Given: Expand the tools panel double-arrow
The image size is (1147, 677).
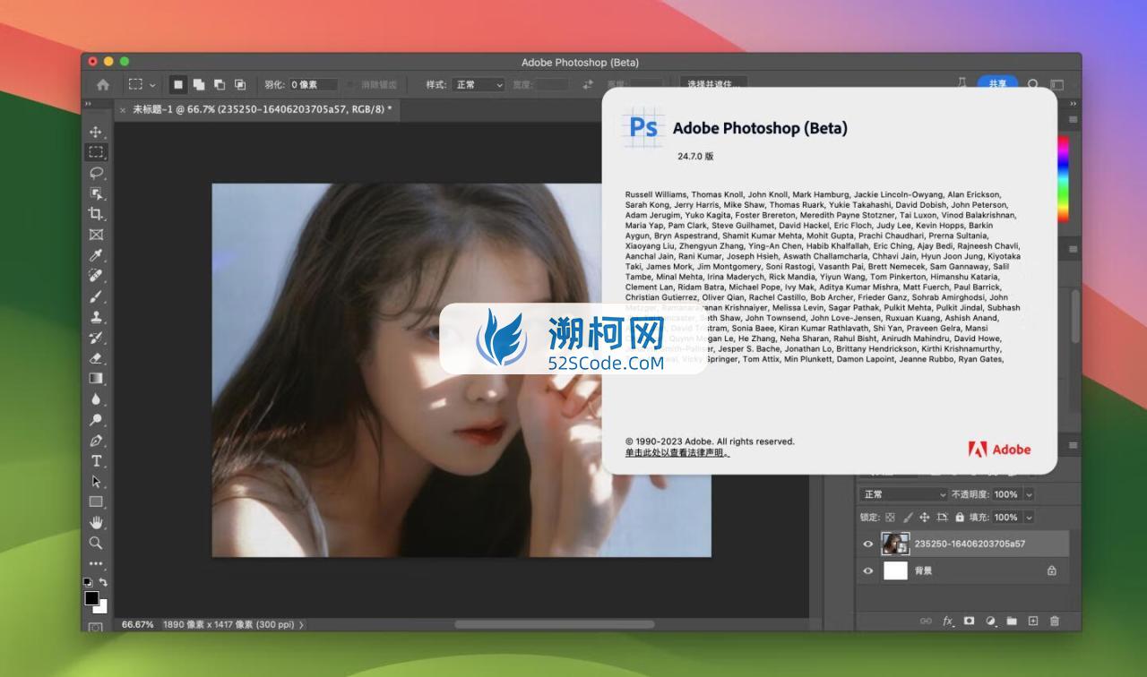Looking at the screenshot, I should pos(88,104).
